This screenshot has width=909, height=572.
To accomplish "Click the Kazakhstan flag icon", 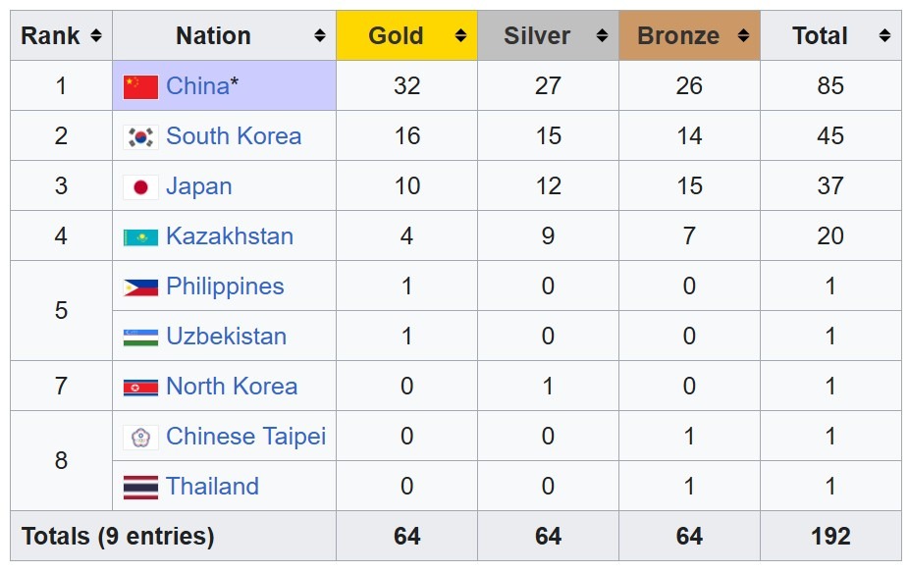I will click(x=140, y=236).
